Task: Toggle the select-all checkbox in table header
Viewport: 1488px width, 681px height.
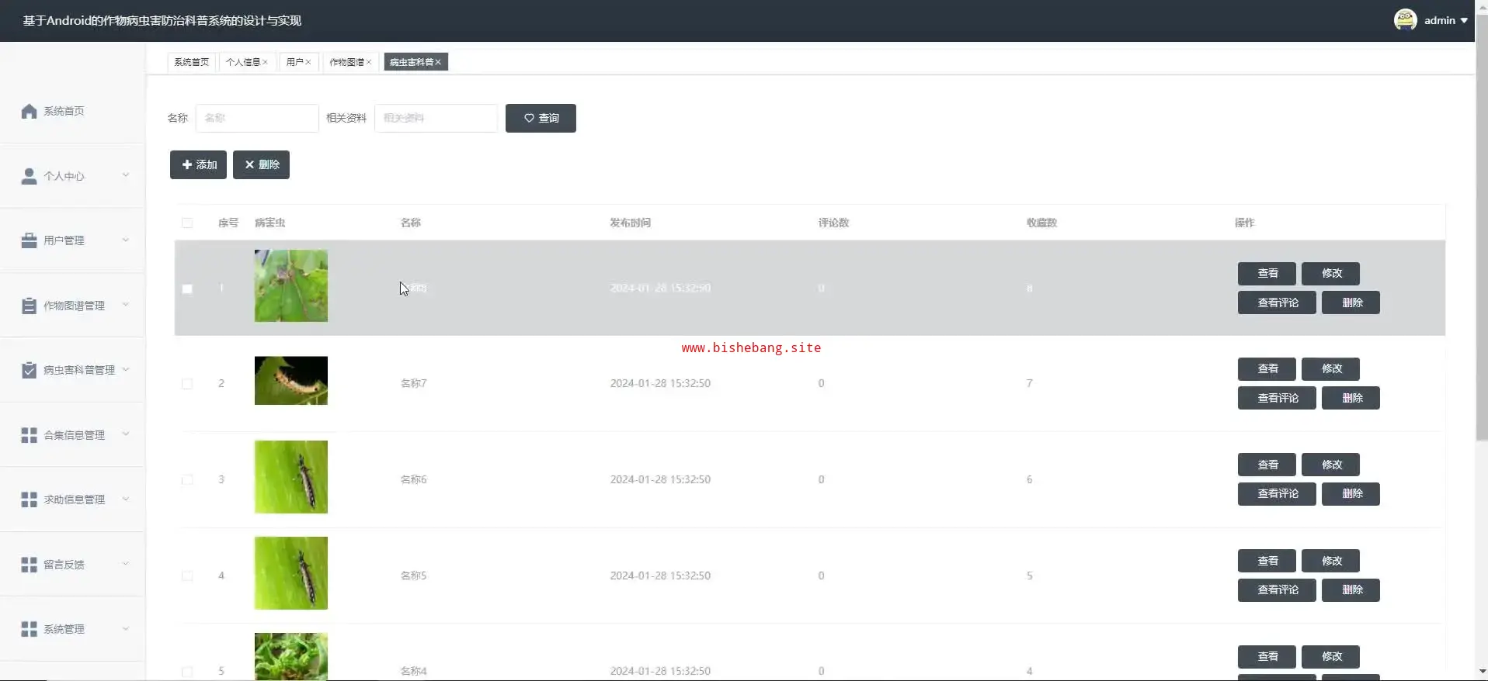Action: pos(187,223)
